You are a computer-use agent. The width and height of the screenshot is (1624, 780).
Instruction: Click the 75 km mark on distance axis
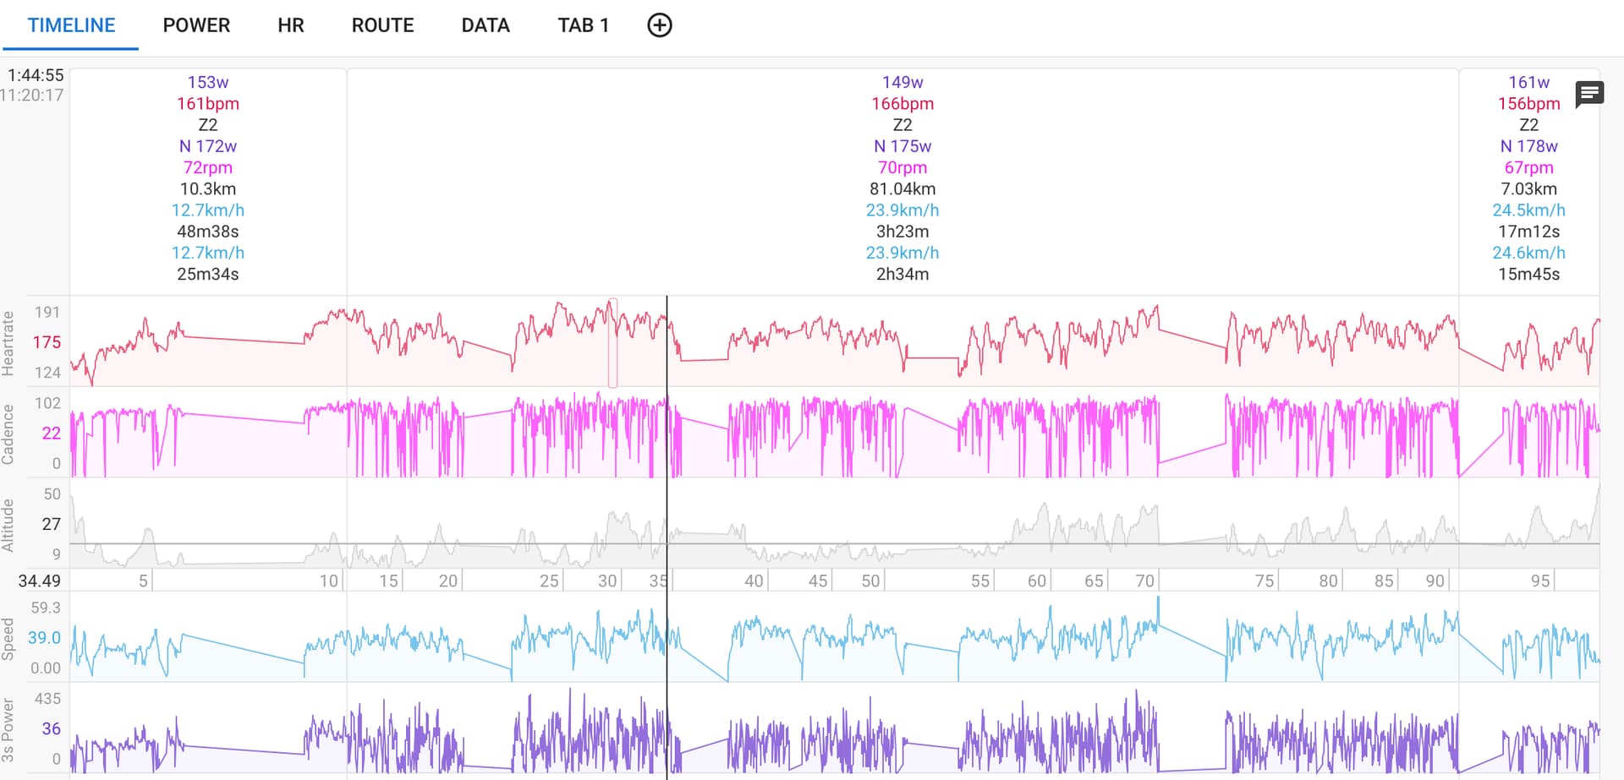(x=1264, y=581)
